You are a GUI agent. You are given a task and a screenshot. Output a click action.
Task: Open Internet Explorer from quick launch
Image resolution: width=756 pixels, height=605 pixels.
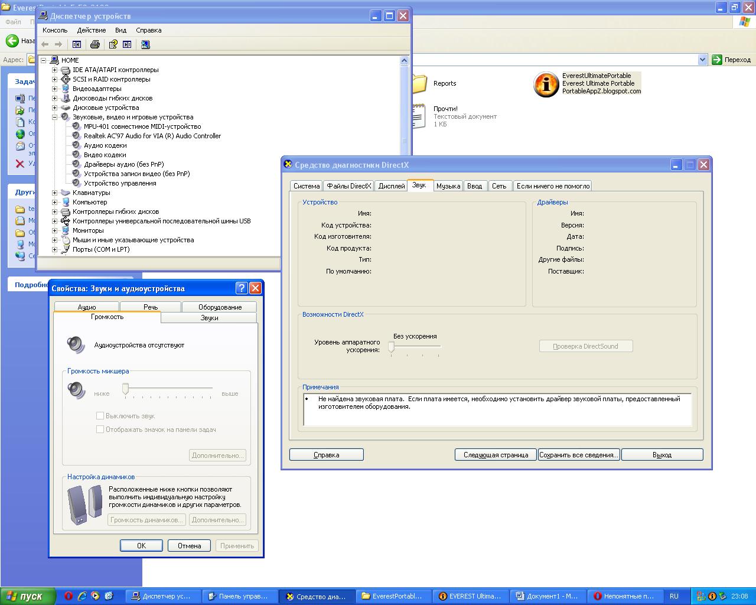[82, 596]
